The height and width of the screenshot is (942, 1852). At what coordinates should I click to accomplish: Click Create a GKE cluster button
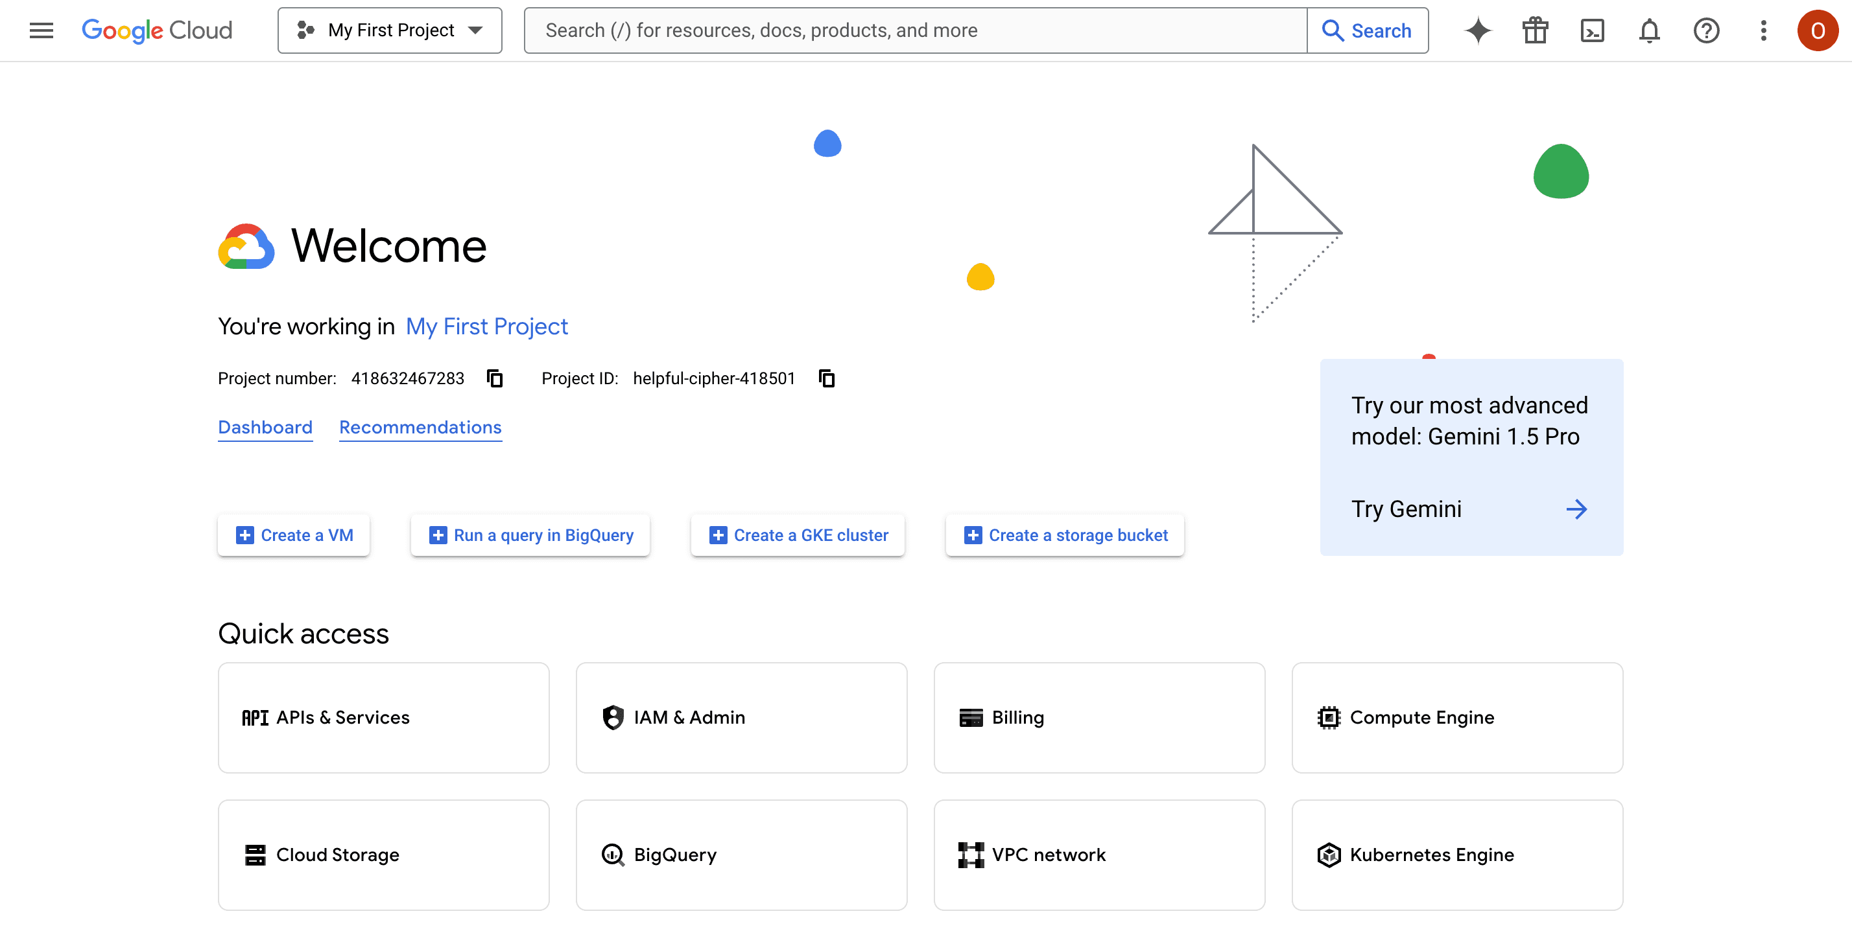[x=798, y=534]
